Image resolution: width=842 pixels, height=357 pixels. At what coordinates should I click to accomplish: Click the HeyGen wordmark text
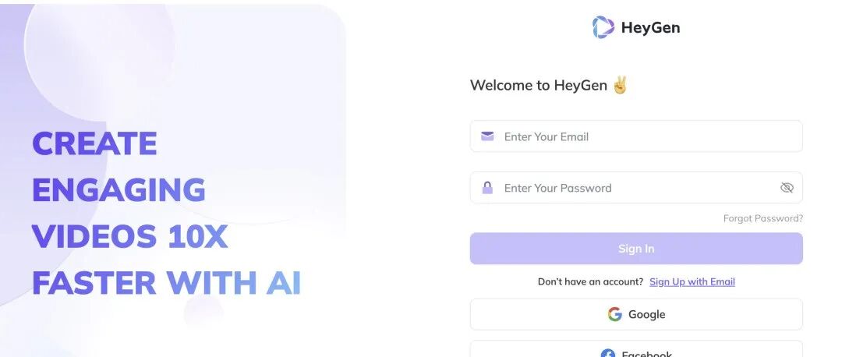[650, 28]
